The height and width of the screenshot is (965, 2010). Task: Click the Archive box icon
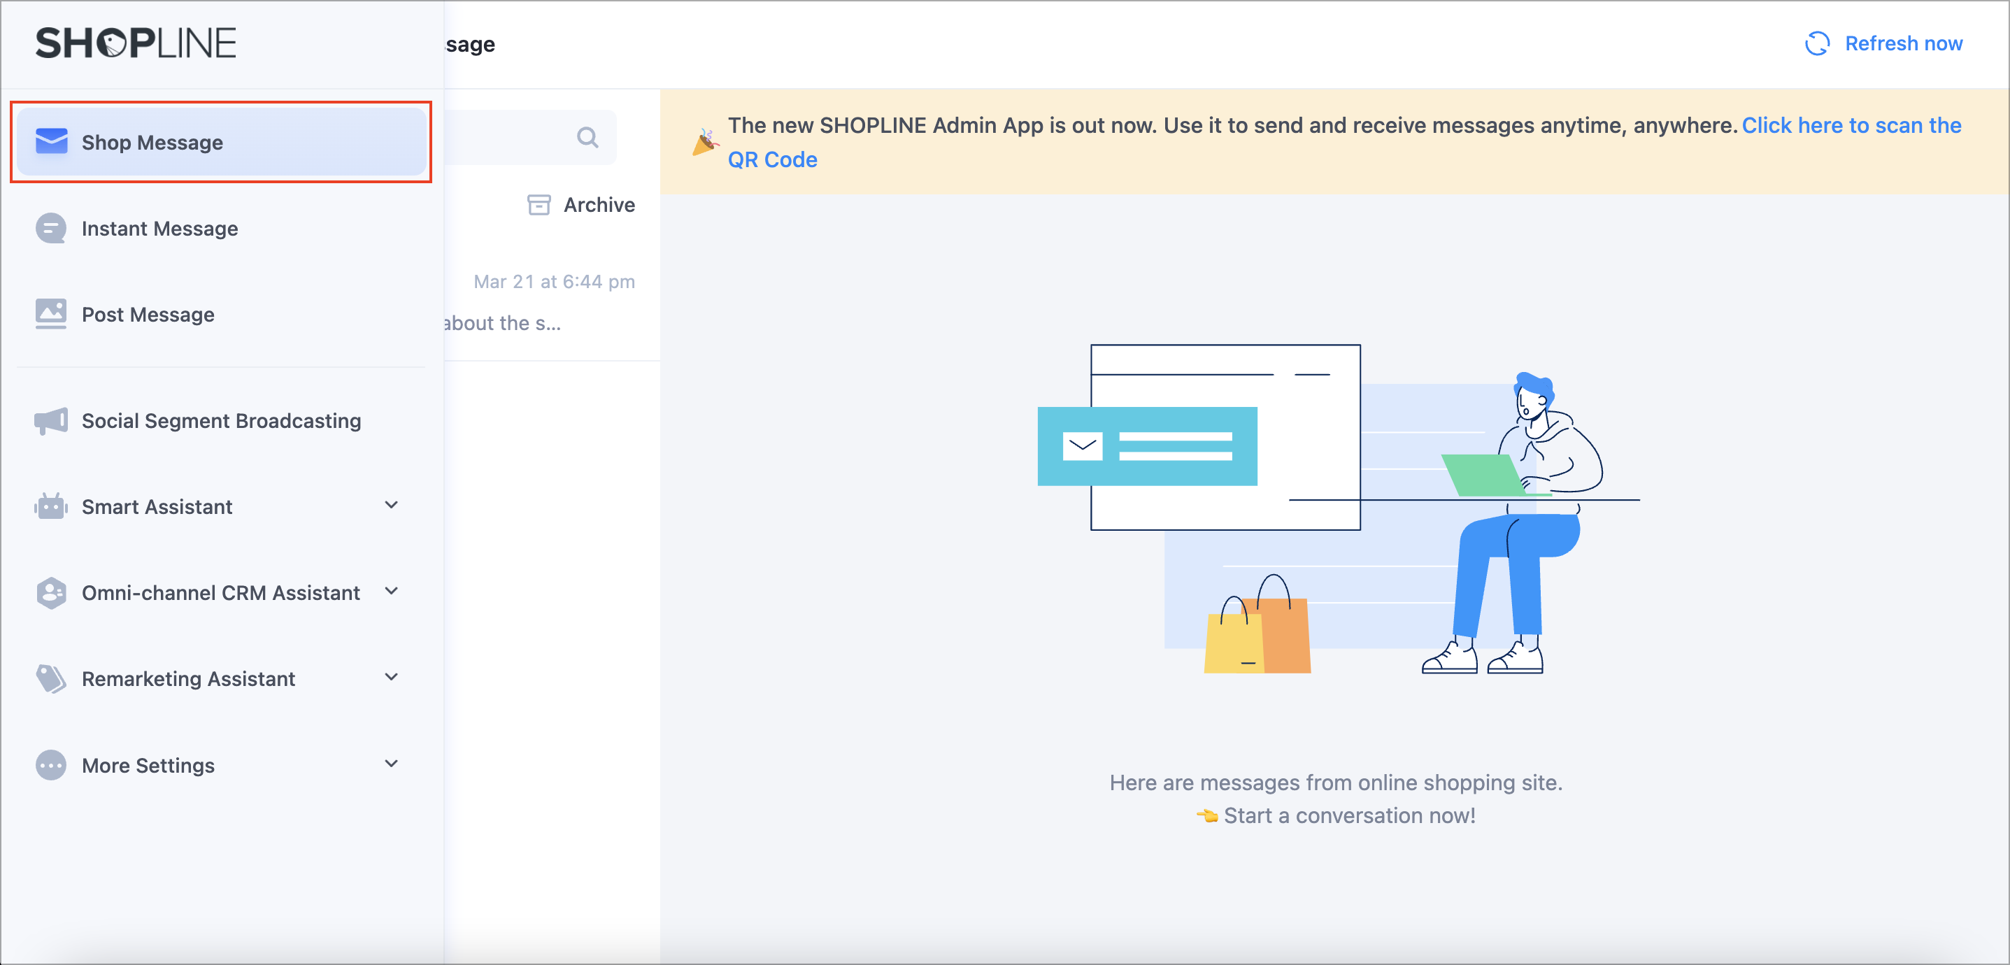point(539,204)
